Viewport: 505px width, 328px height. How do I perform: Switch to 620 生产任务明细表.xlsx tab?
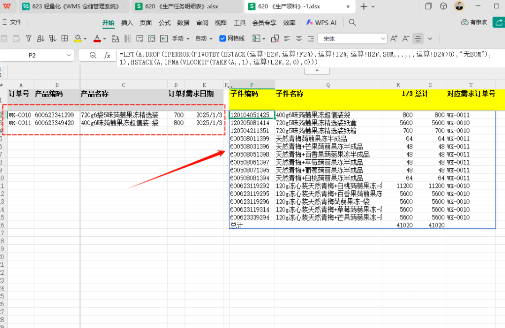click(187, 6)
